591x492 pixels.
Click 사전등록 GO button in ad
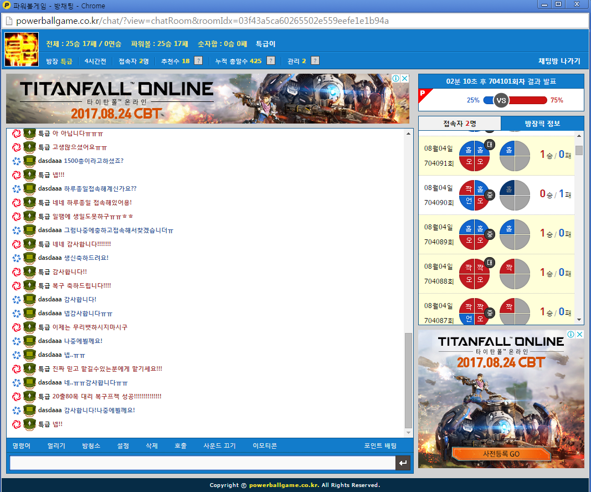[501, 454]
